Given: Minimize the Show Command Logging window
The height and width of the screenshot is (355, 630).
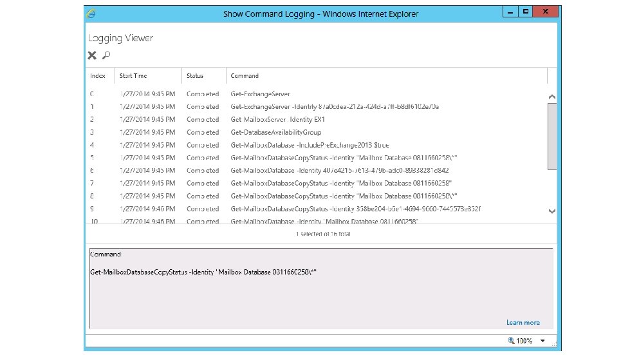Looking at the screenshot, I should click(510, 12).
